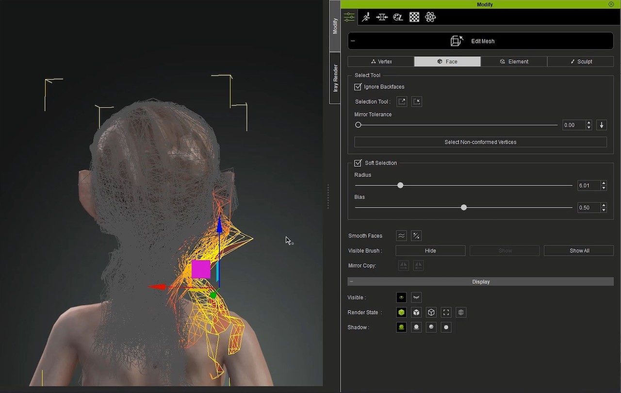Collapse the Display section header
The height and width of the screenshot is (393, 621).
click(351, 282)
